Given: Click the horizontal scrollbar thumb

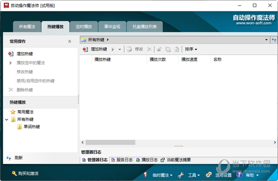Looking at the screenshot, I should pyautogui.click(x=110, y=142).
